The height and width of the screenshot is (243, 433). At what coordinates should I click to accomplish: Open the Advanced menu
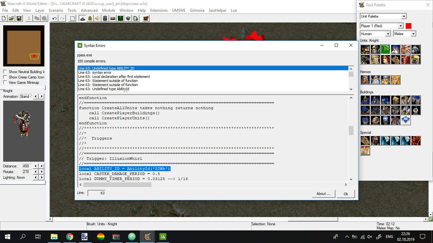pyautogui.click(x=89, y=10)
